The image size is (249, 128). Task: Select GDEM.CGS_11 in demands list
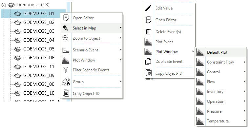point(39,66)
